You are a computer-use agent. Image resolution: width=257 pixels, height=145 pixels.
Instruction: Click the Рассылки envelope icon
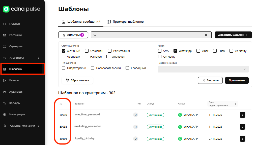[5, 35]
